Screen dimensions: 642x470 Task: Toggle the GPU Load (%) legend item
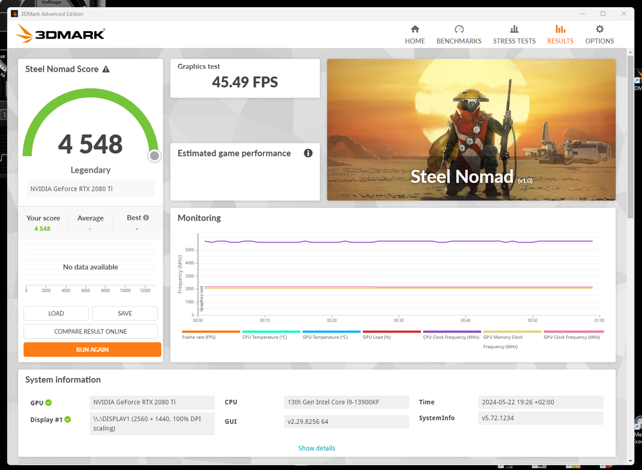click(392, 335)
